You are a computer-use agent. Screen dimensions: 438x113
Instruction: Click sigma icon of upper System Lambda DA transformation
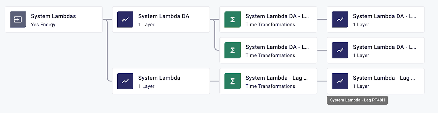[232, 19]
